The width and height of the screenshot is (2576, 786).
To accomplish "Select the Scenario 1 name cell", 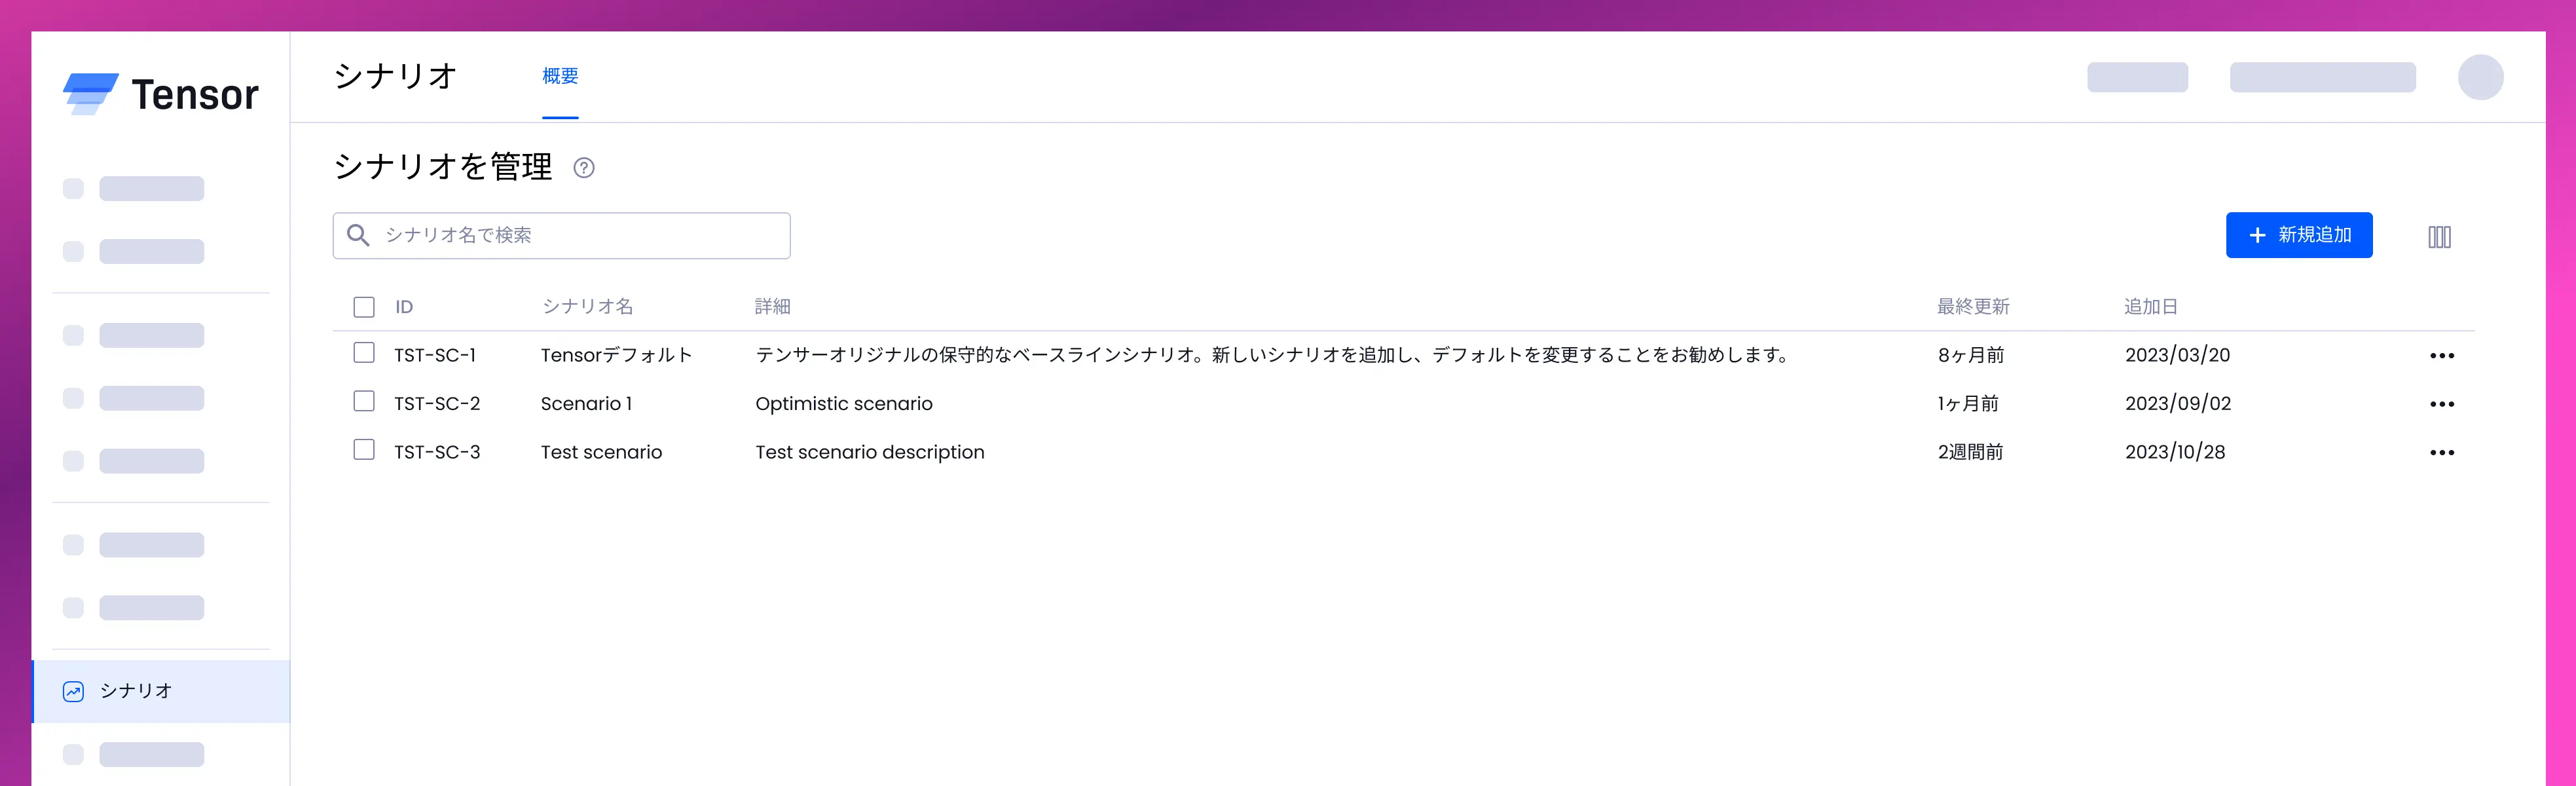I will [586, 403].
